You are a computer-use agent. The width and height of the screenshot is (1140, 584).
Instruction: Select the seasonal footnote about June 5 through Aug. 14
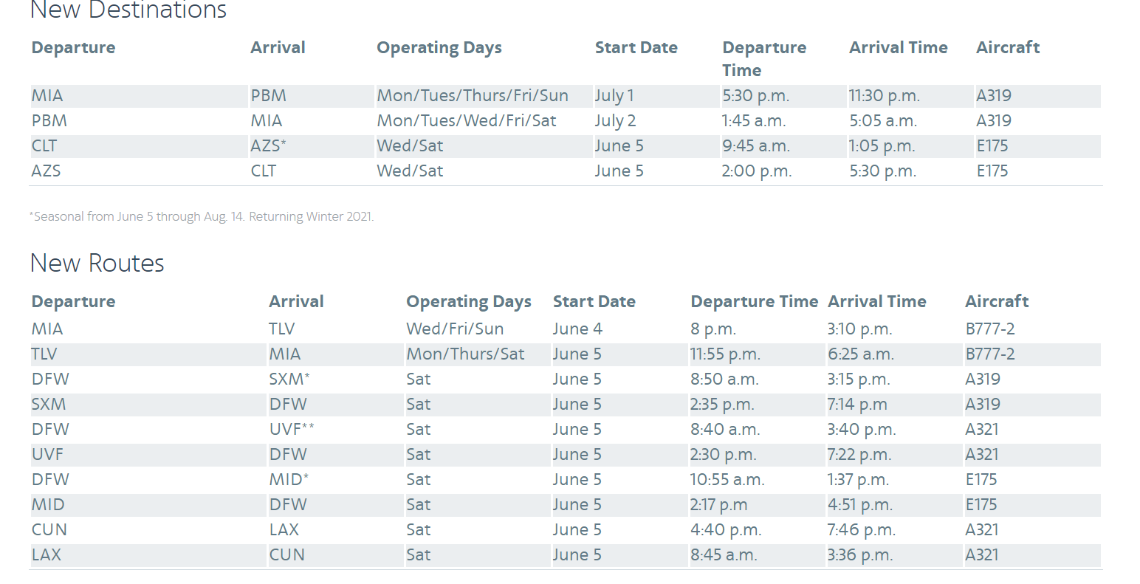[x=202, y=217]
